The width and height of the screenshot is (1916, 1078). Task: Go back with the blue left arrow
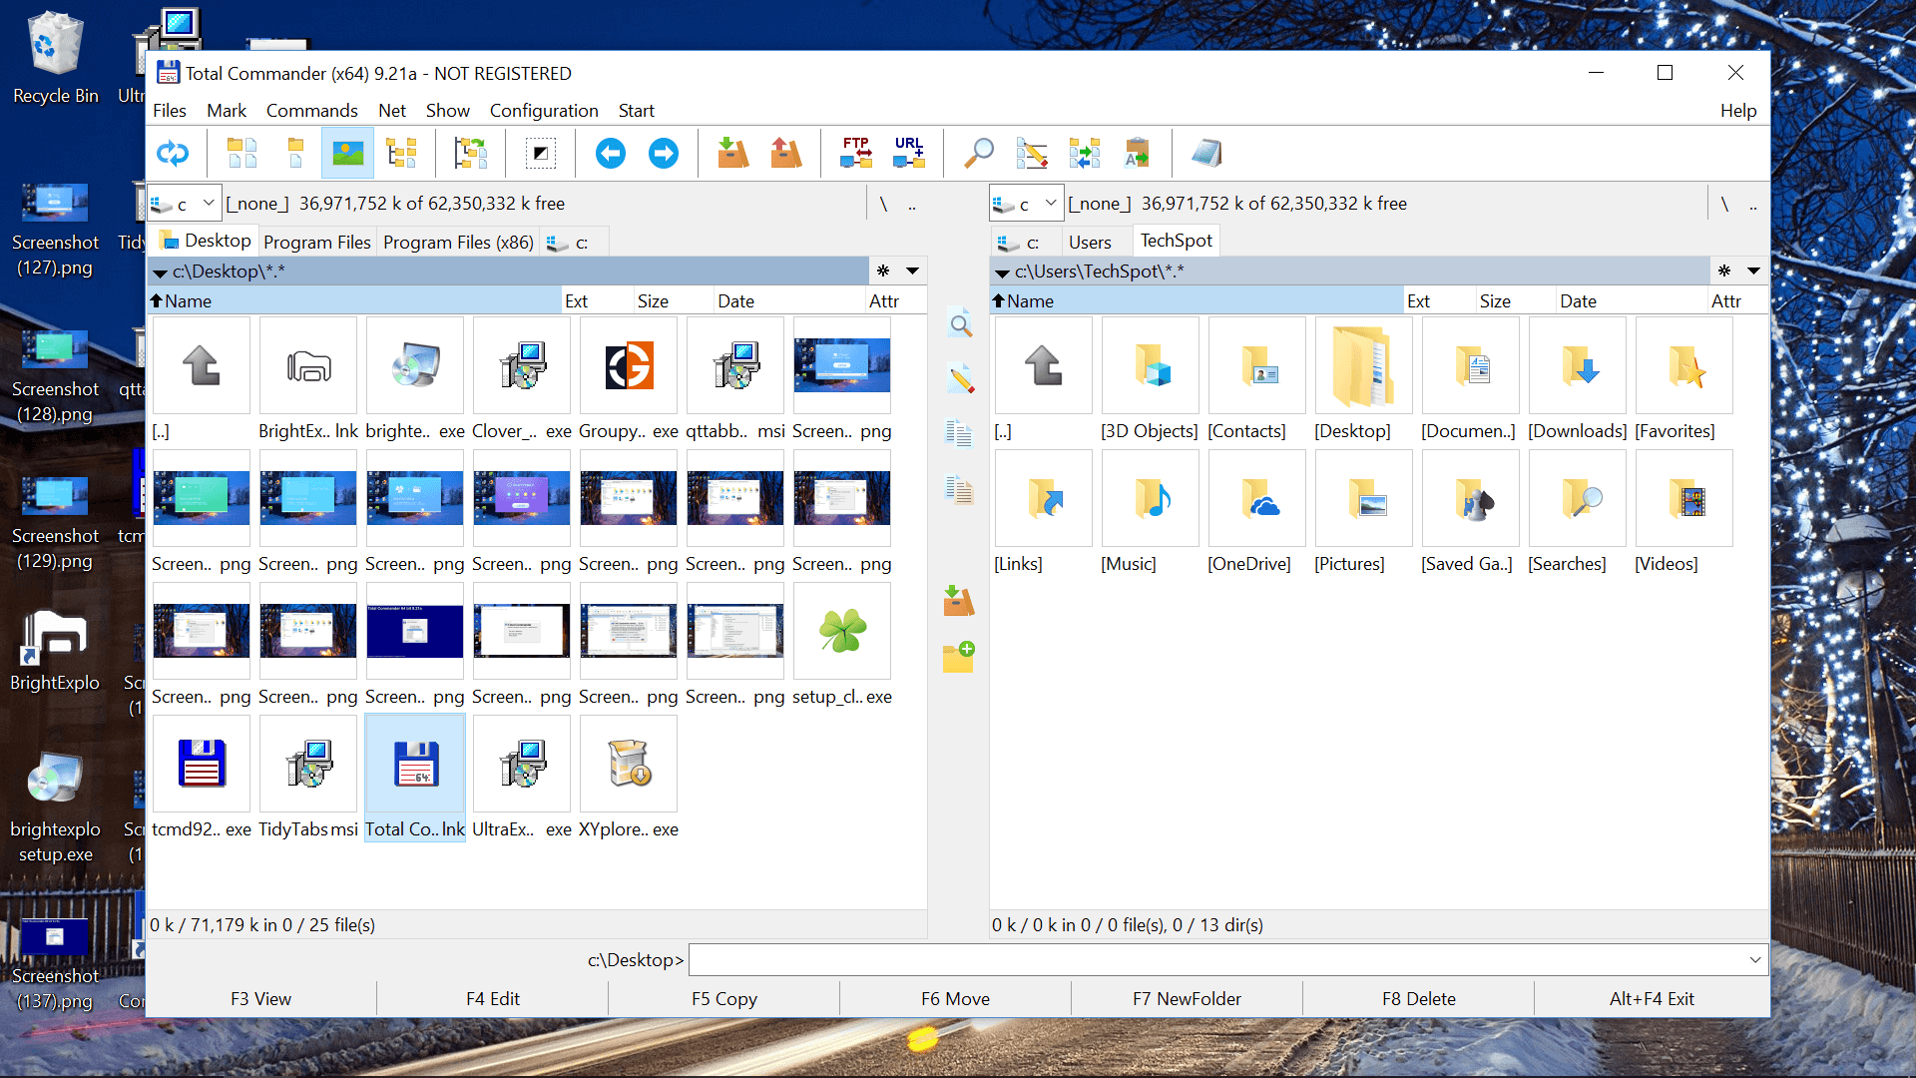[611, 154]
